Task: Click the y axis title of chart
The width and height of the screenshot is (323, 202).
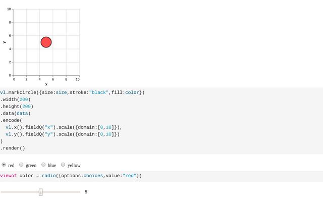Action: click(4, 42)
